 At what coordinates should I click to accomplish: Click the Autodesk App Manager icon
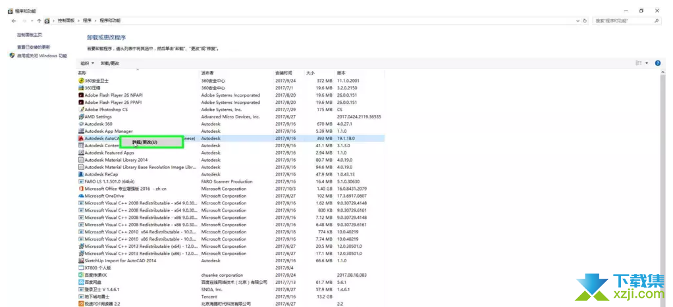[x=81, y=131]
